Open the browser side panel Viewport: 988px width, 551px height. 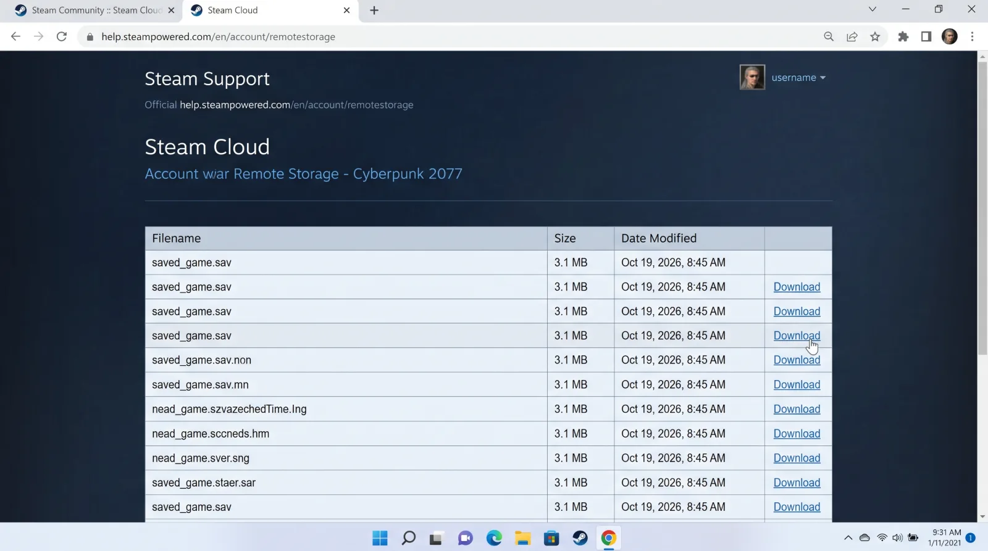click(x=926, y=36)
